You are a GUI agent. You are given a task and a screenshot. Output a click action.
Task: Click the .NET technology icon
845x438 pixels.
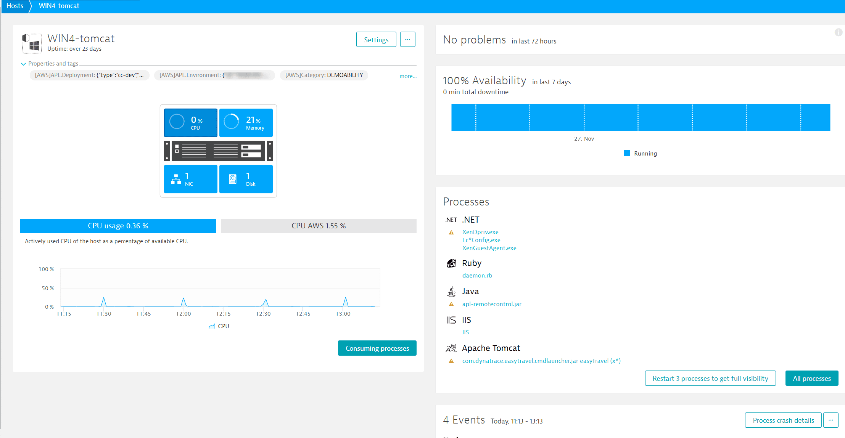451,220
